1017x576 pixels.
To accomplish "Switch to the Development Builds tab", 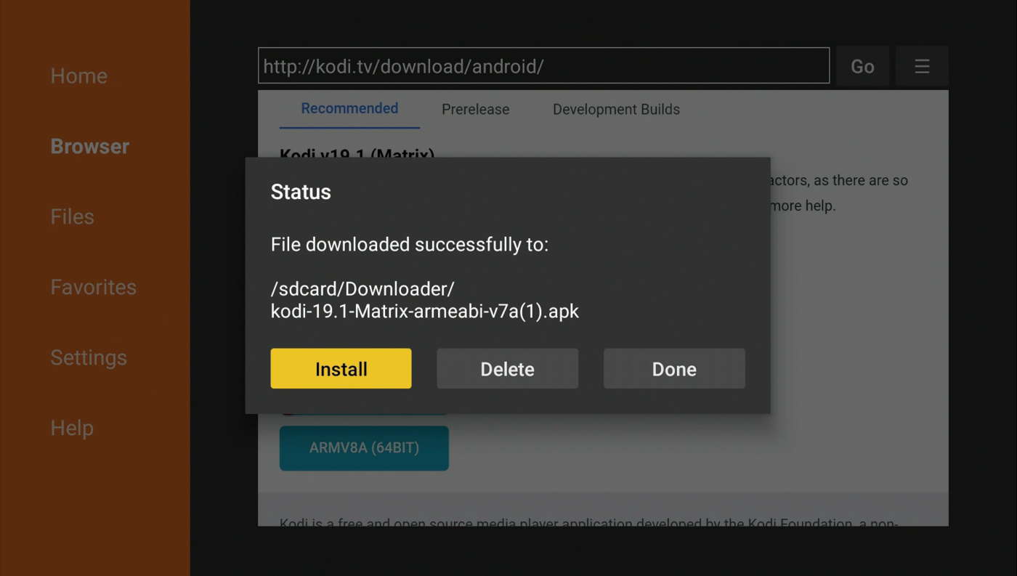I will click(x=616, y=110).
